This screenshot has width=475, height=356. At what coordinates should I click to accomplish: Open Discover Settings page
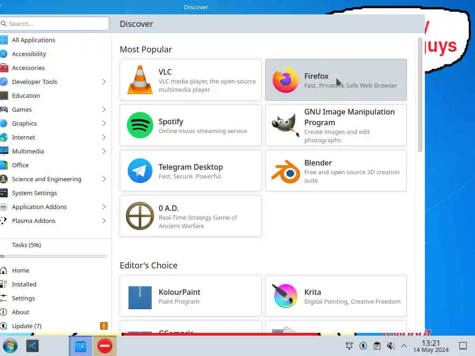coord(55,298)
